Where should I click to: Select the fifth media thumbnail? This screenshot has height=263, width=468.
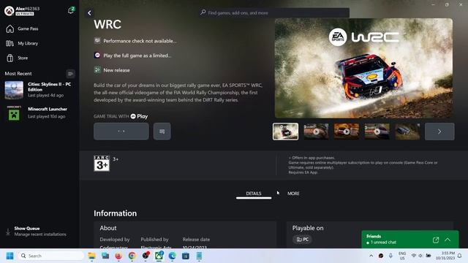click(407, 131)
